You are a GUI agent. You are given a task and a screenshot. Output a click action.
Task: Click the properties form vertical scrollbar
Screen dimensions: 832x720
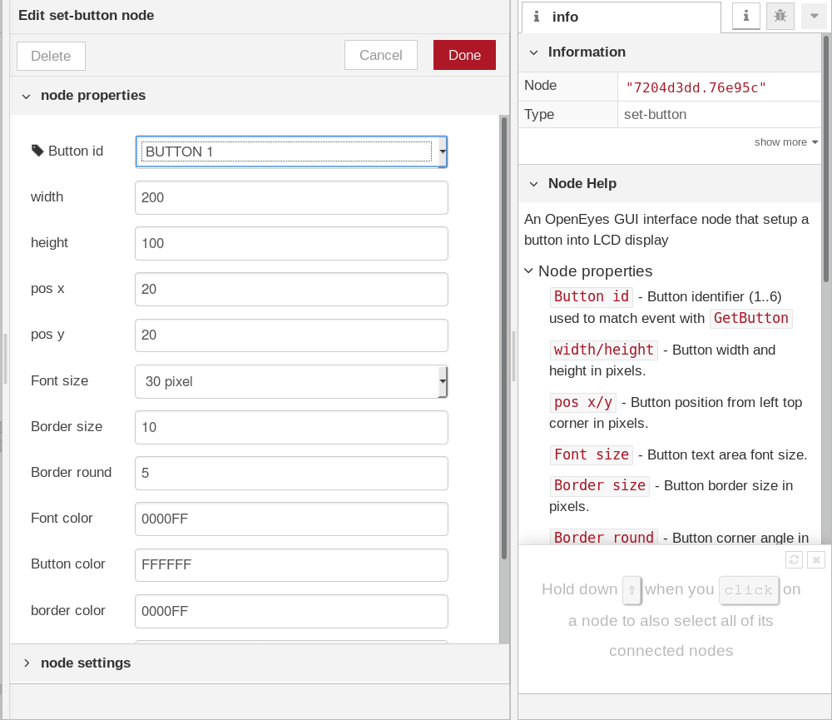(x=504, y=338)
